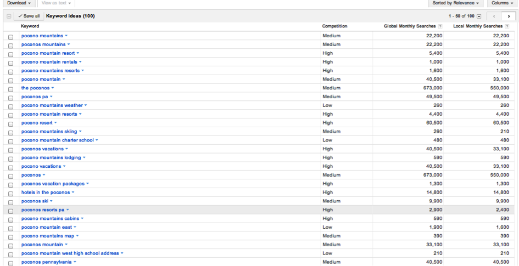Collapse the Keyword ideas section icon

coord(9,16)
